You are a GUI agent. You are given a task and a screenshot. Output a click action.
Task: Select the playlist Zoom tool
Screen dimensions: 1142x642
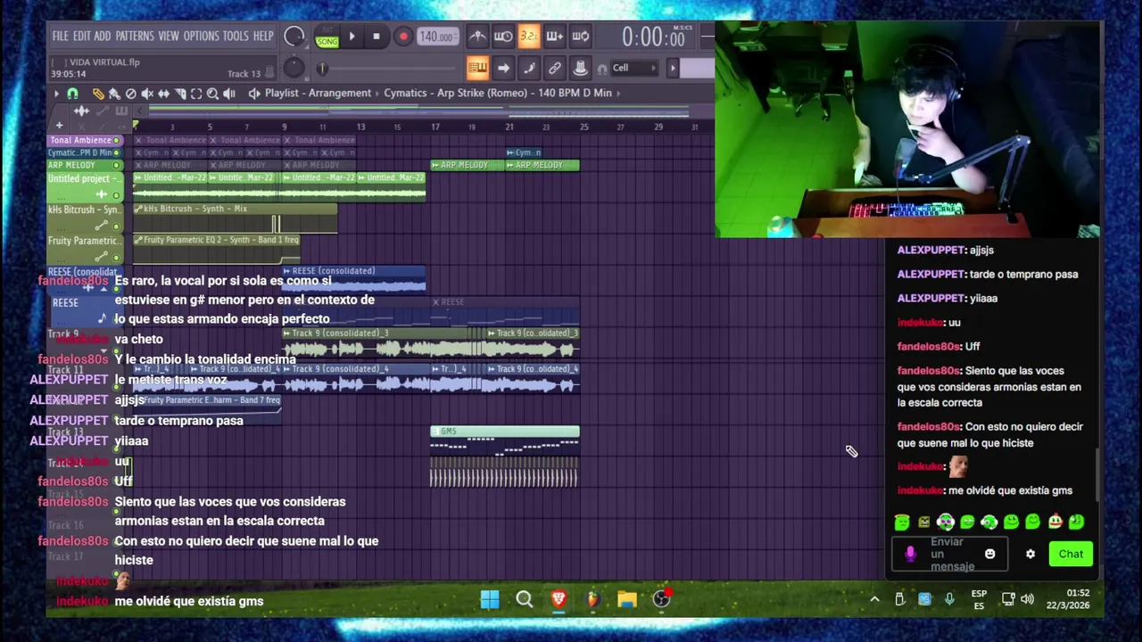(x=212, y=94)
